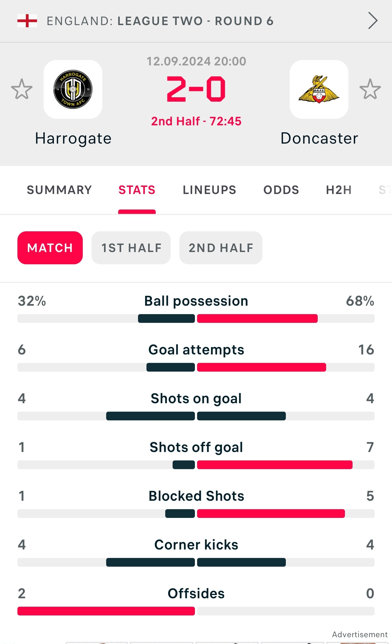Show 2nd Half statistics
Screen dimensions: 392x644
point(221,248)
